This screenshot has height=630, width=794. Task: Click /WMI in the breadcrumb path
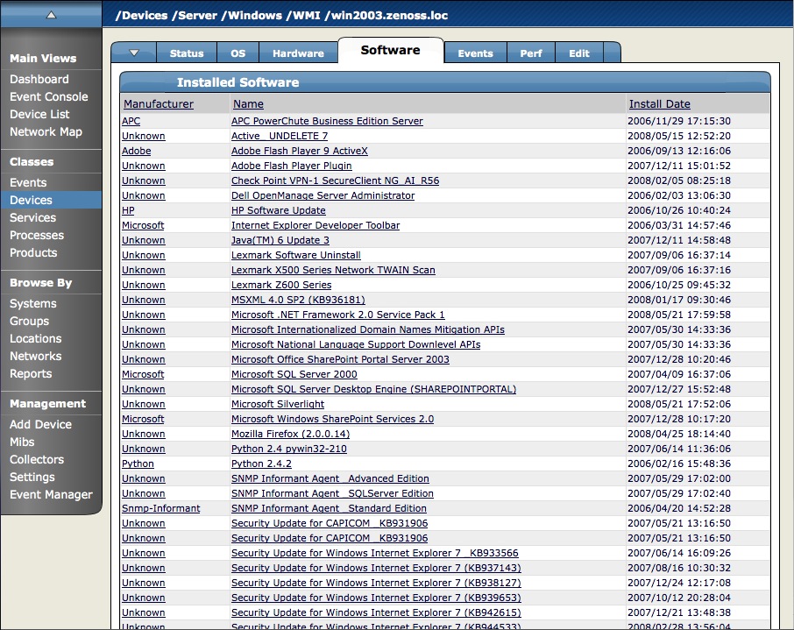(x=303, y=15)
